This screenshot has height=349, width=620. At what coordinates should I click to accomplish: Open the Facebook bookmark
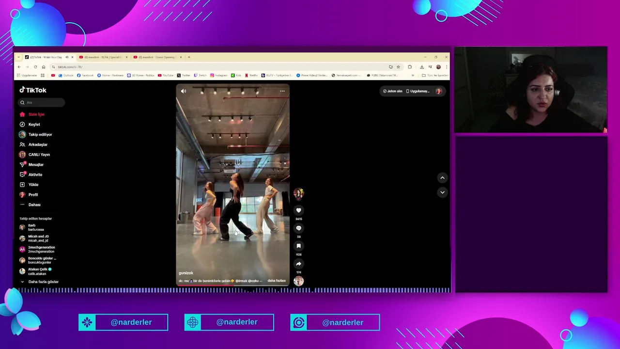coord(85,75)
